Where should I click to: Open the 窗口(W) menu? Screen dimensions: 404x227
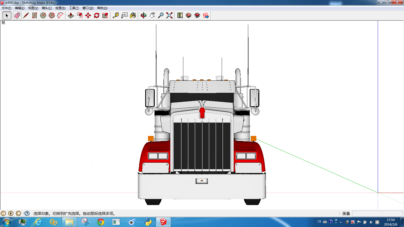coord(88,8)
